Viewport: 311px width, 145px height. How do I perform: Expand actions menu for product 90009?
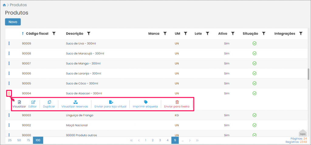[x=9, y=44]
